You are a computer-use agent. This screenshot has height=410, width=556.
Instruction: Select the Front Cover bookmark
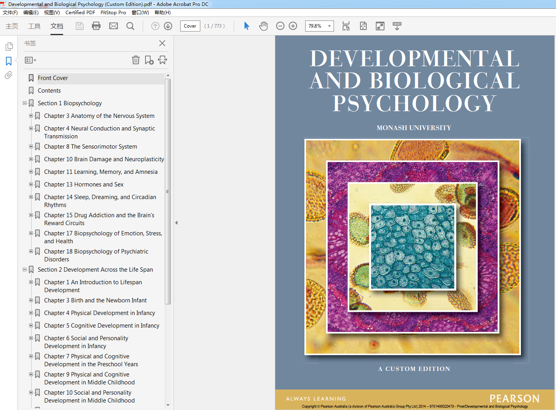pyautogui.click(x=53, y=78)
